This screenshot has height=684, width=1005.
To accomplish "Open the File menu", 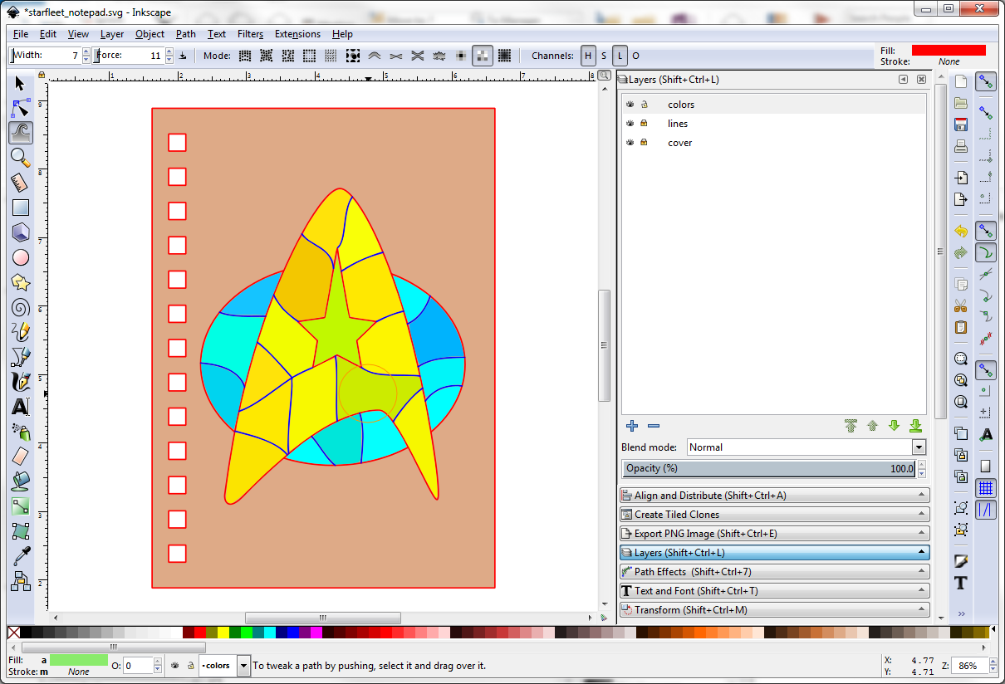I will point(21,34).
